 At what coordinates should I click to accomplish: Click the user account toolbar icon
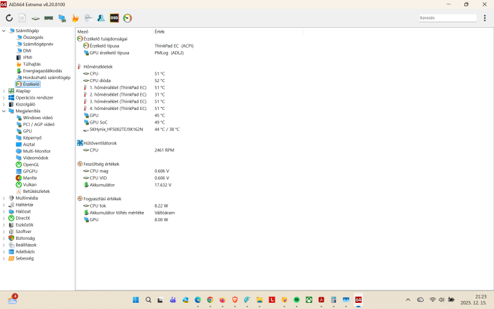pos(101,18)
